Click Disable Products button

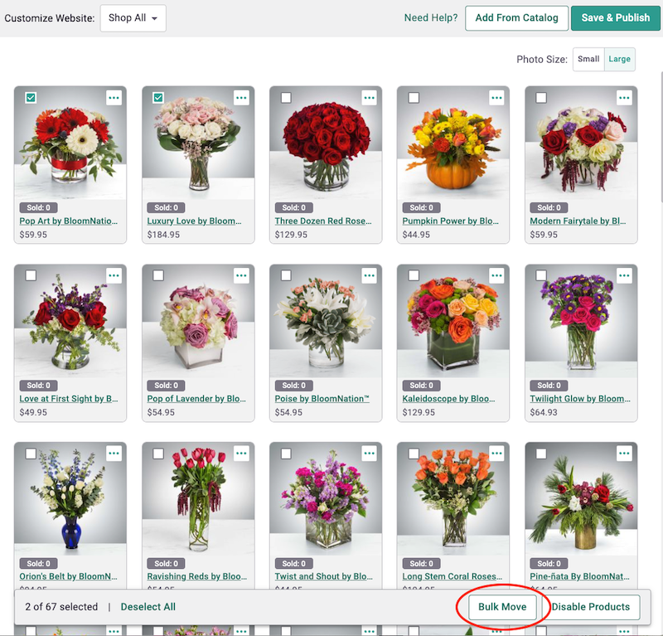(x=591, y=607)
